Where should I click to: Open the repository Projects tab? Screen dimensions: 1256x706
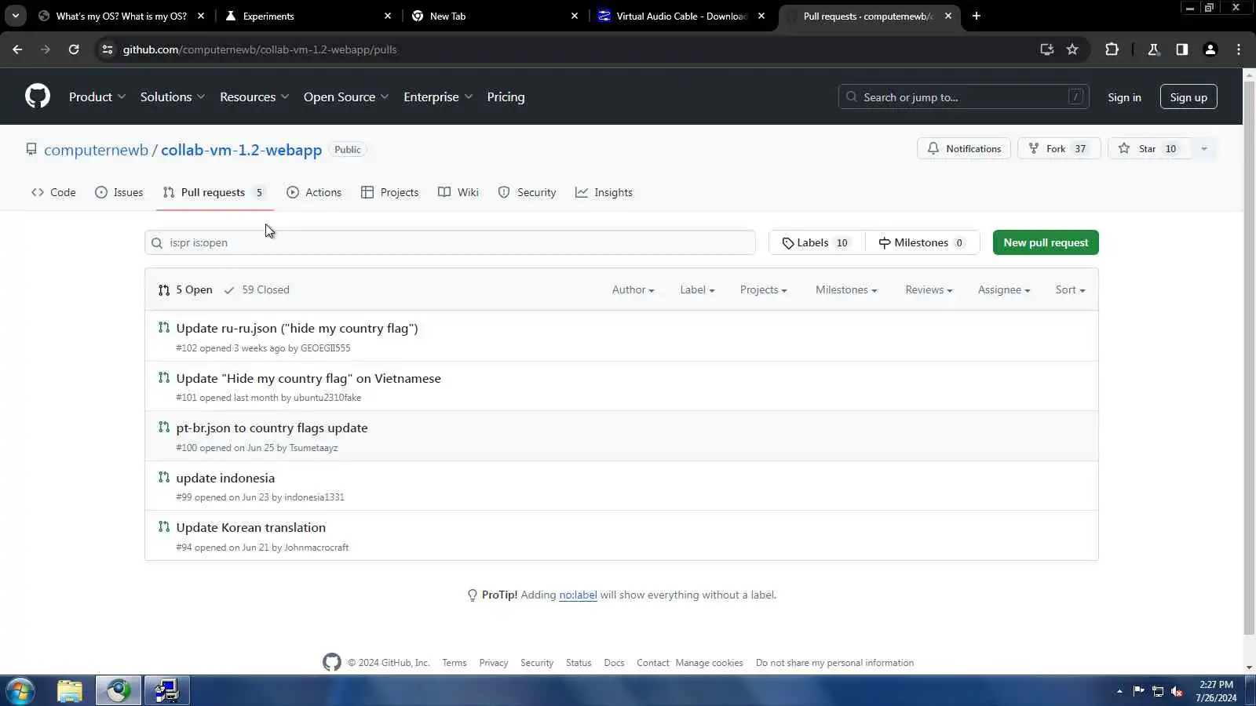tap(389, 192)
